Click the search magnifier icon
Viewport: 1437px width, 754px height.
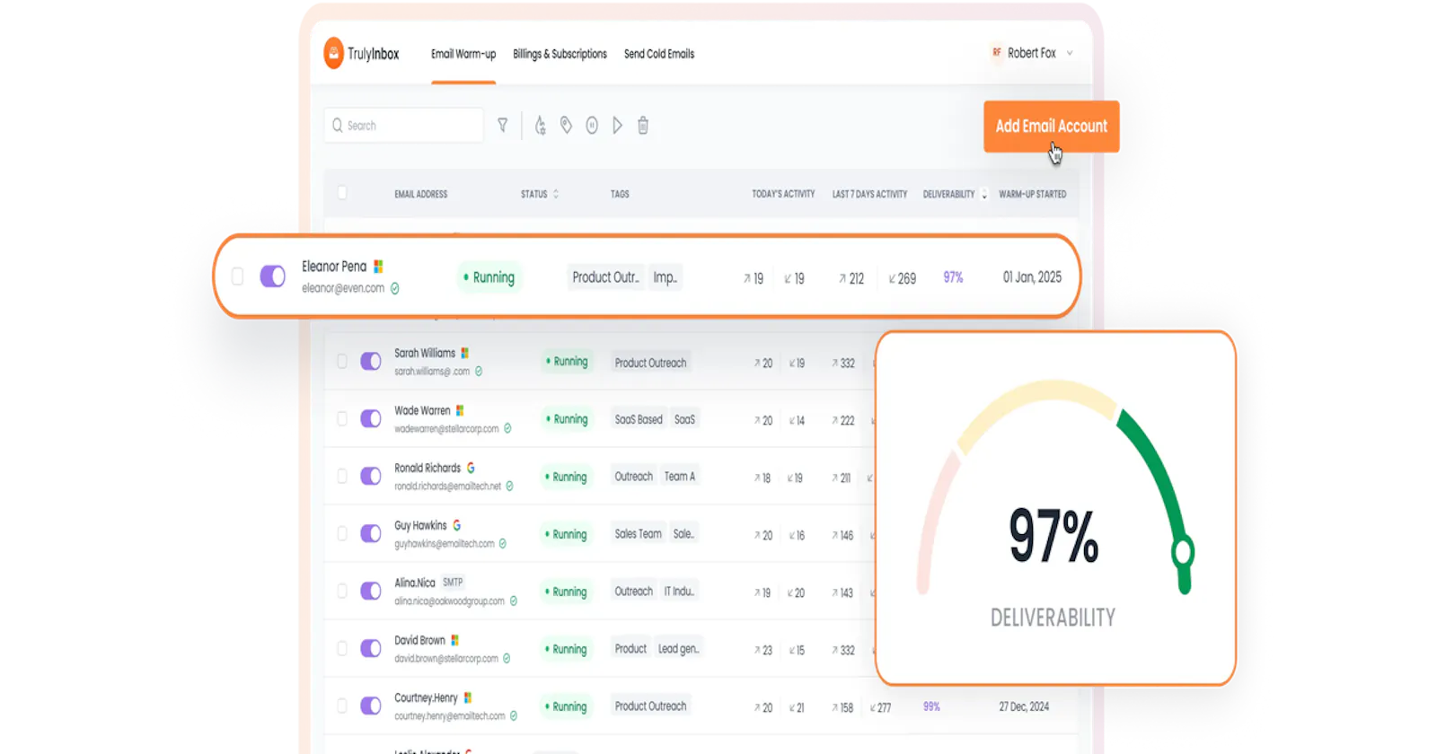(338, 126)
